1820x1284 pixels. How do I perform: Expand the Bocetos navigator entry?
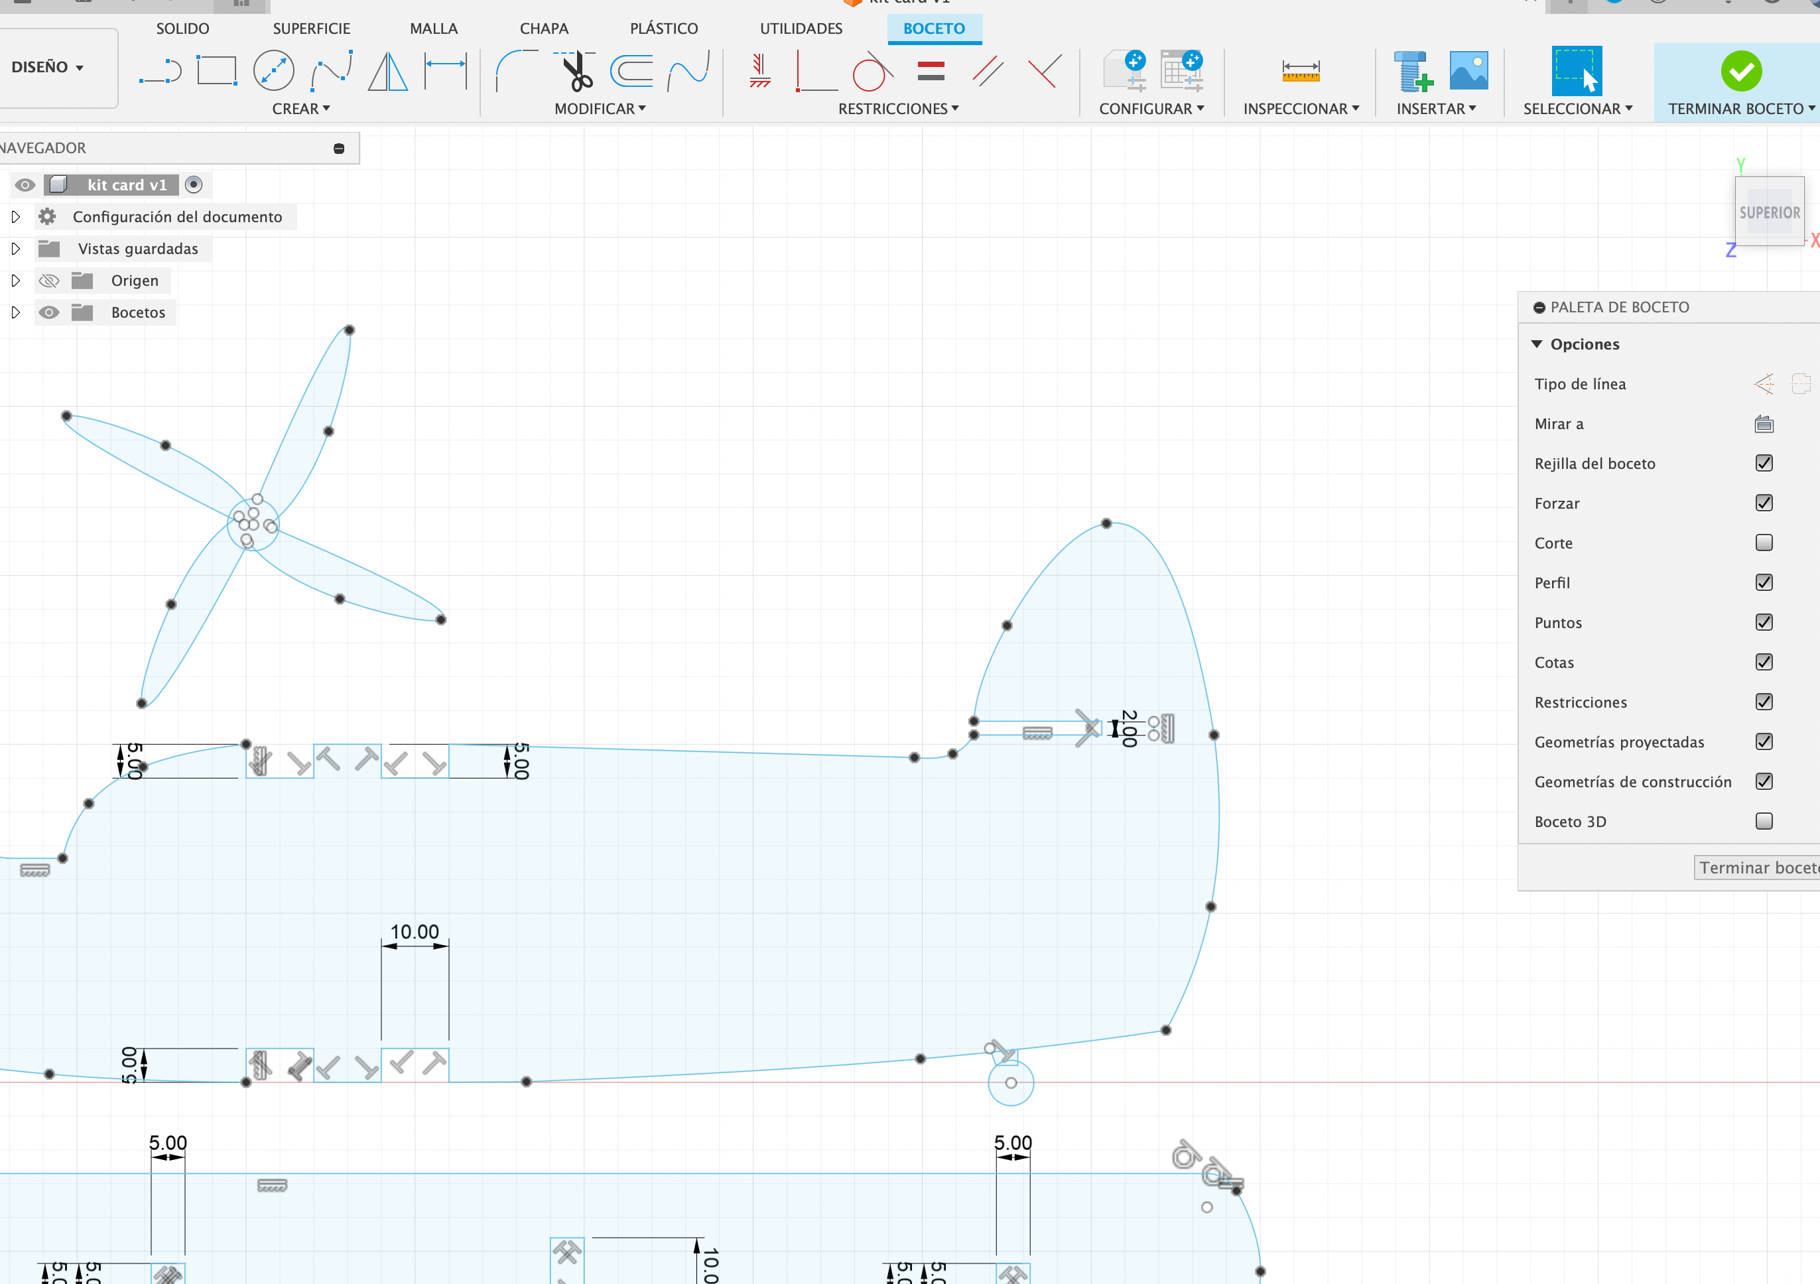[x=14, y=311]
